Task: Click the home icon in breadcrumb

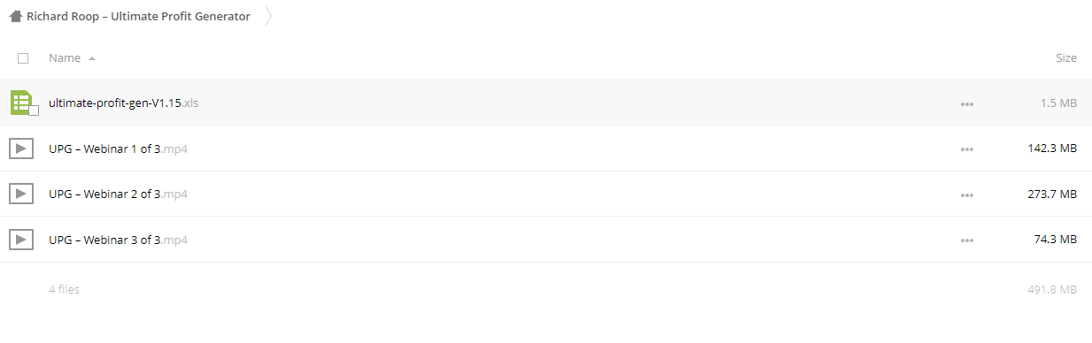Action: [x=15, y=16]
